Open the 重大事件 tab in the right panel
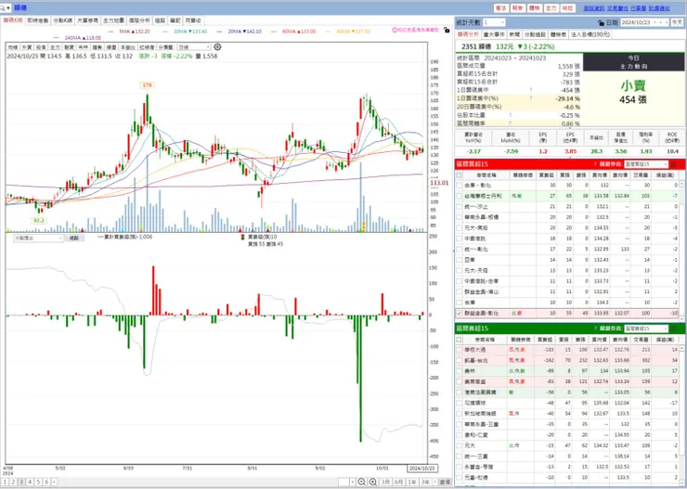This screenshot has height=489, width=687. point(494,34)
